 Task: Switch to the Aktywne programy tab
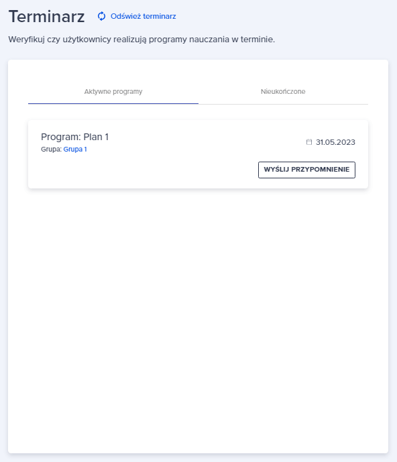[113, 92]
